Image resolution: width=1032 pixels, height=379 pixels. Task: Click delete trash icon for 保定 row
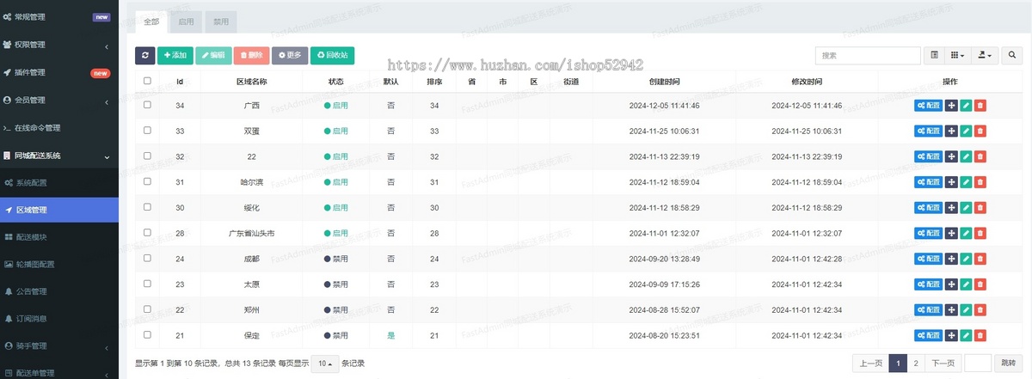pos(980,335)
